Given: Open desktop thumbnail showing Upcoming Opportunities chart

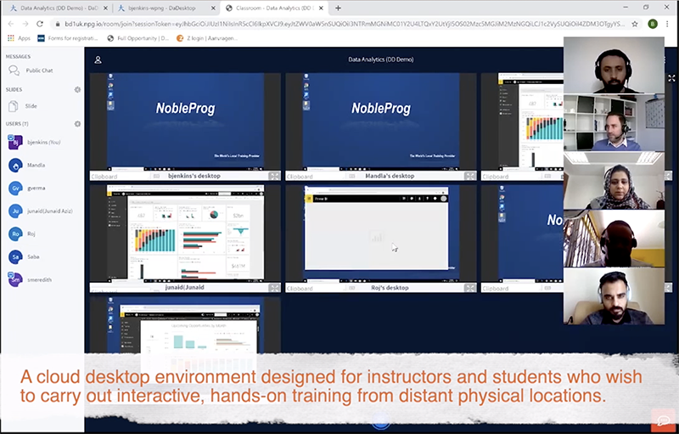Looking at the screenshot, I should click(185, 326).
